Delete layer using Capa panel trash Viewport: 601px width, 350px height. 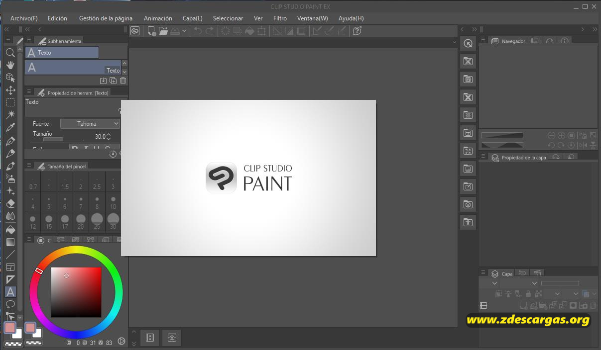click(593, 306)
